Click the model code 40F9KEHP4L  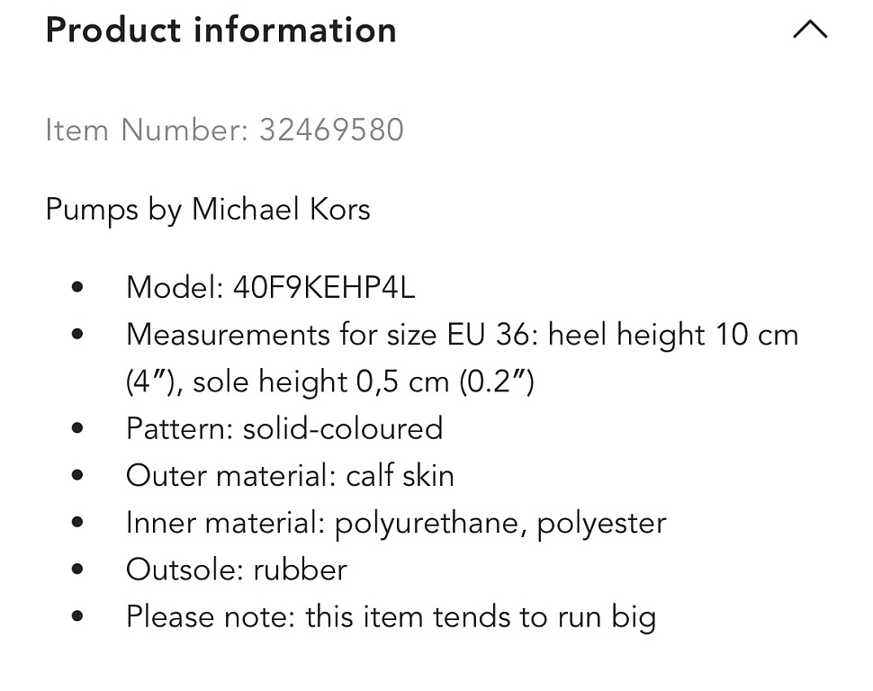(324, 288)
